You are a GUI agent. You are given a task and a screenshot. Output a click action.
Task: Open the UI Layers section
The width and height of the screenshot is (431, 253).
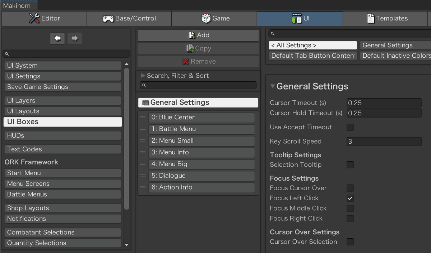coord(63,101)
